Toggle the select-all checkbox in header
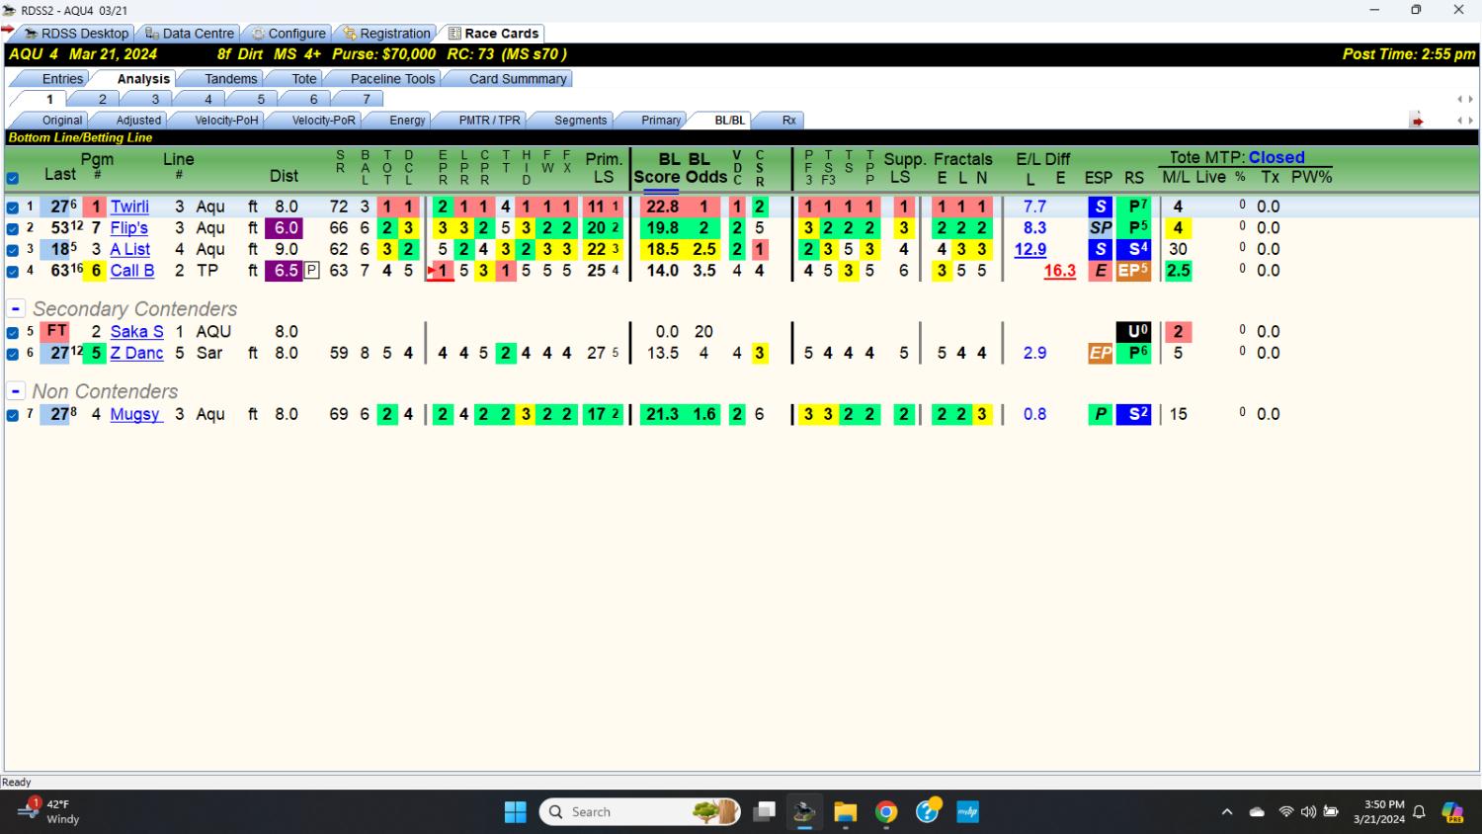 (x=12, y=179)
